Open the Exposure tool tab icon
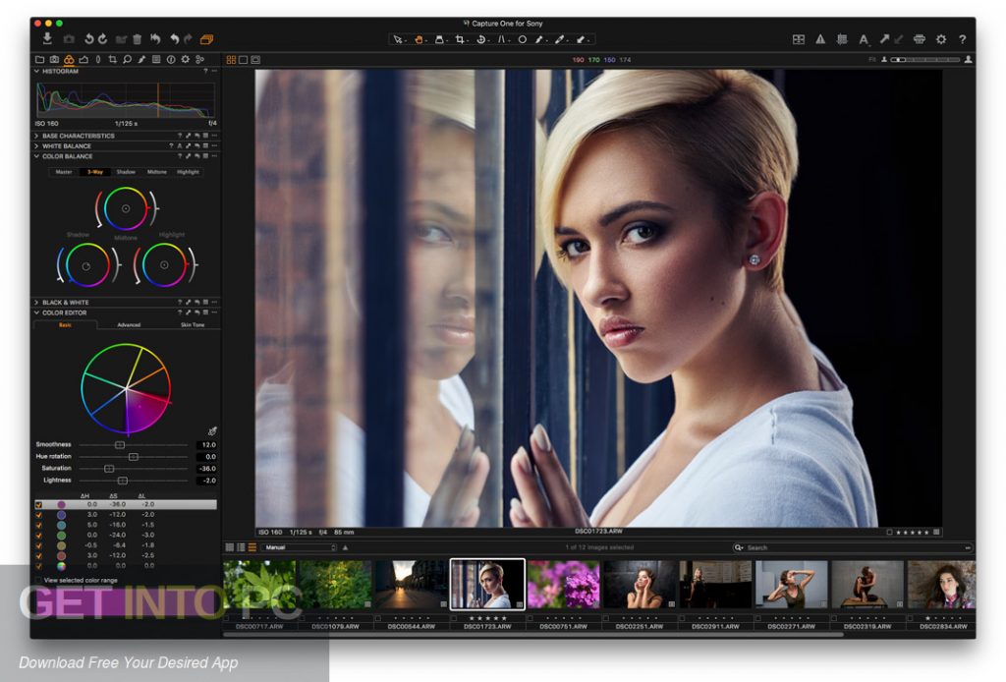The image size is (1006, 682). [x=84, y=60]
